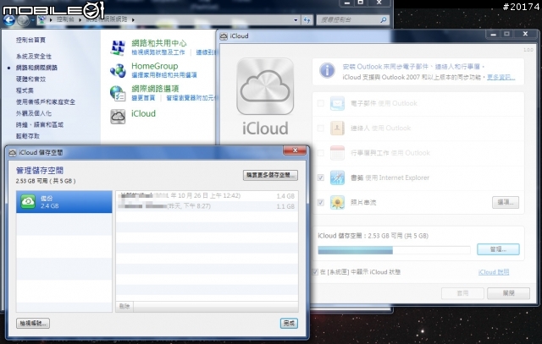The width and height of the screenshot is (542, 344).
Task: Open iCloud 說明 help link
Action: [x=494, y=272]
